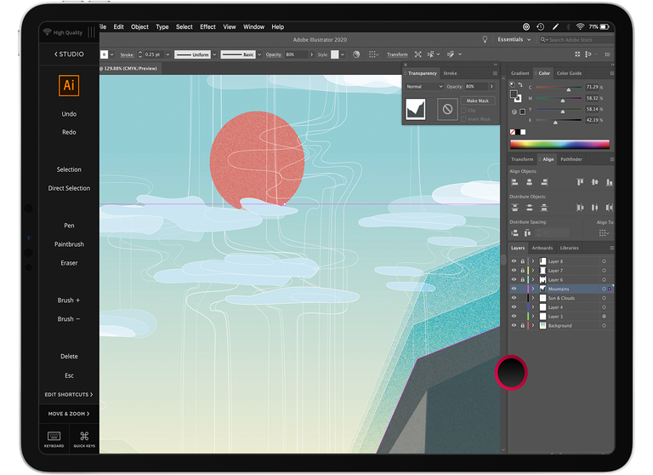
Task: Go back to Studio
Action: [69, 54]
